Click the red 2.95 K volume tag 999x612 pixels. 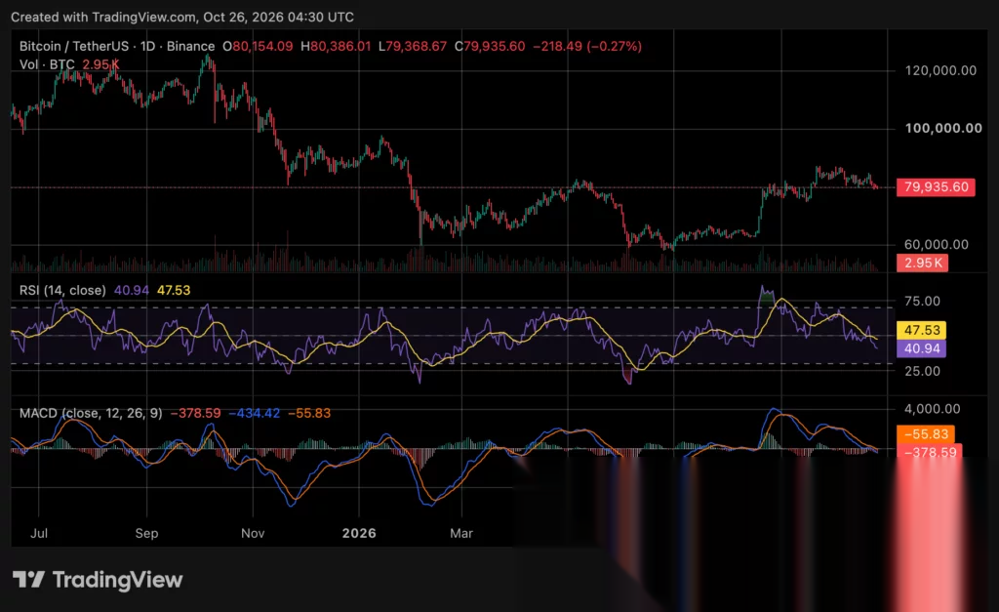(922, 263)
